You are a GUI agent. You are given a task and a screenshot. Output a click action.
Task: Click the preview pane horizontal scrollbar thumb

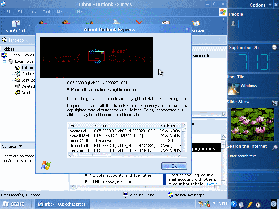pyautogui.click(x=145, y=187)
